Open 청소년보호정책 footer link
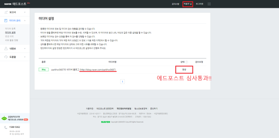 click(x=141, y=108)
